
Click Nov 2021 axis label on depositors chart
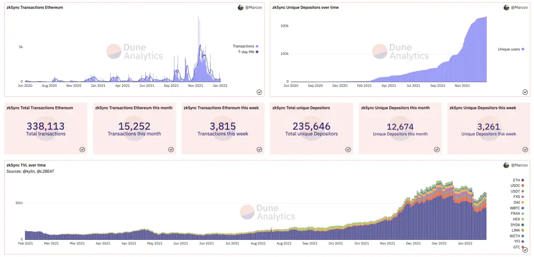tap(462, 86)
